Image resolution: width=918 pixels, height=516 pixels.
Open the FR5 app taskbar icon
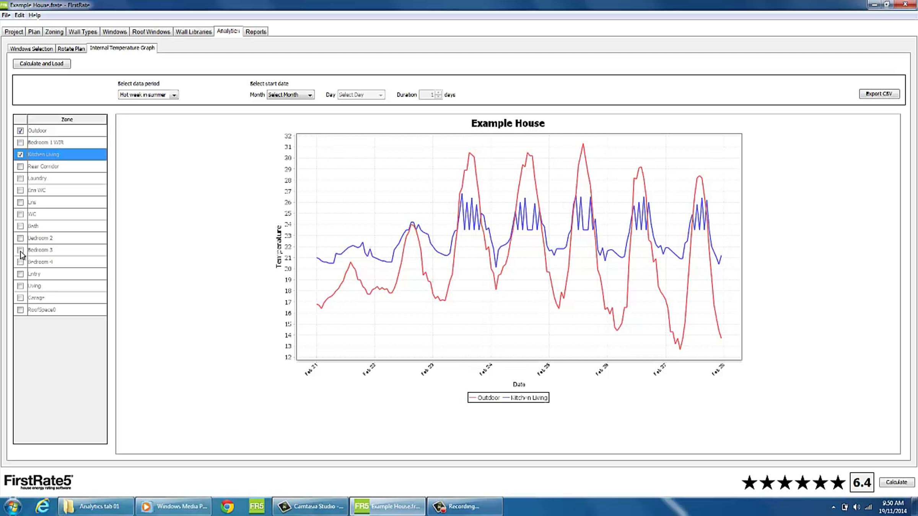[257, 506]
